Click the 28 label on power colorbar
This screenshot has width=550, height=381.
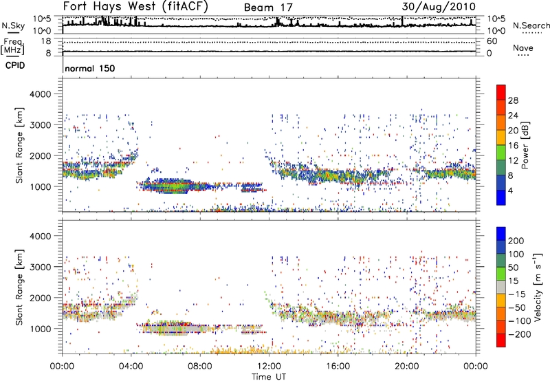(x=513, y=100)
